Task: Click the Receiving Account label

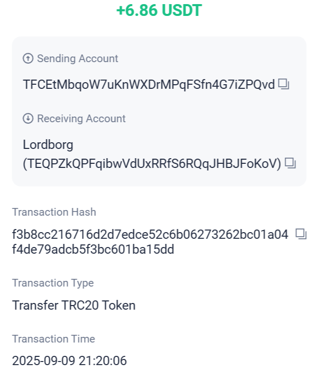Action: point(81,119)
